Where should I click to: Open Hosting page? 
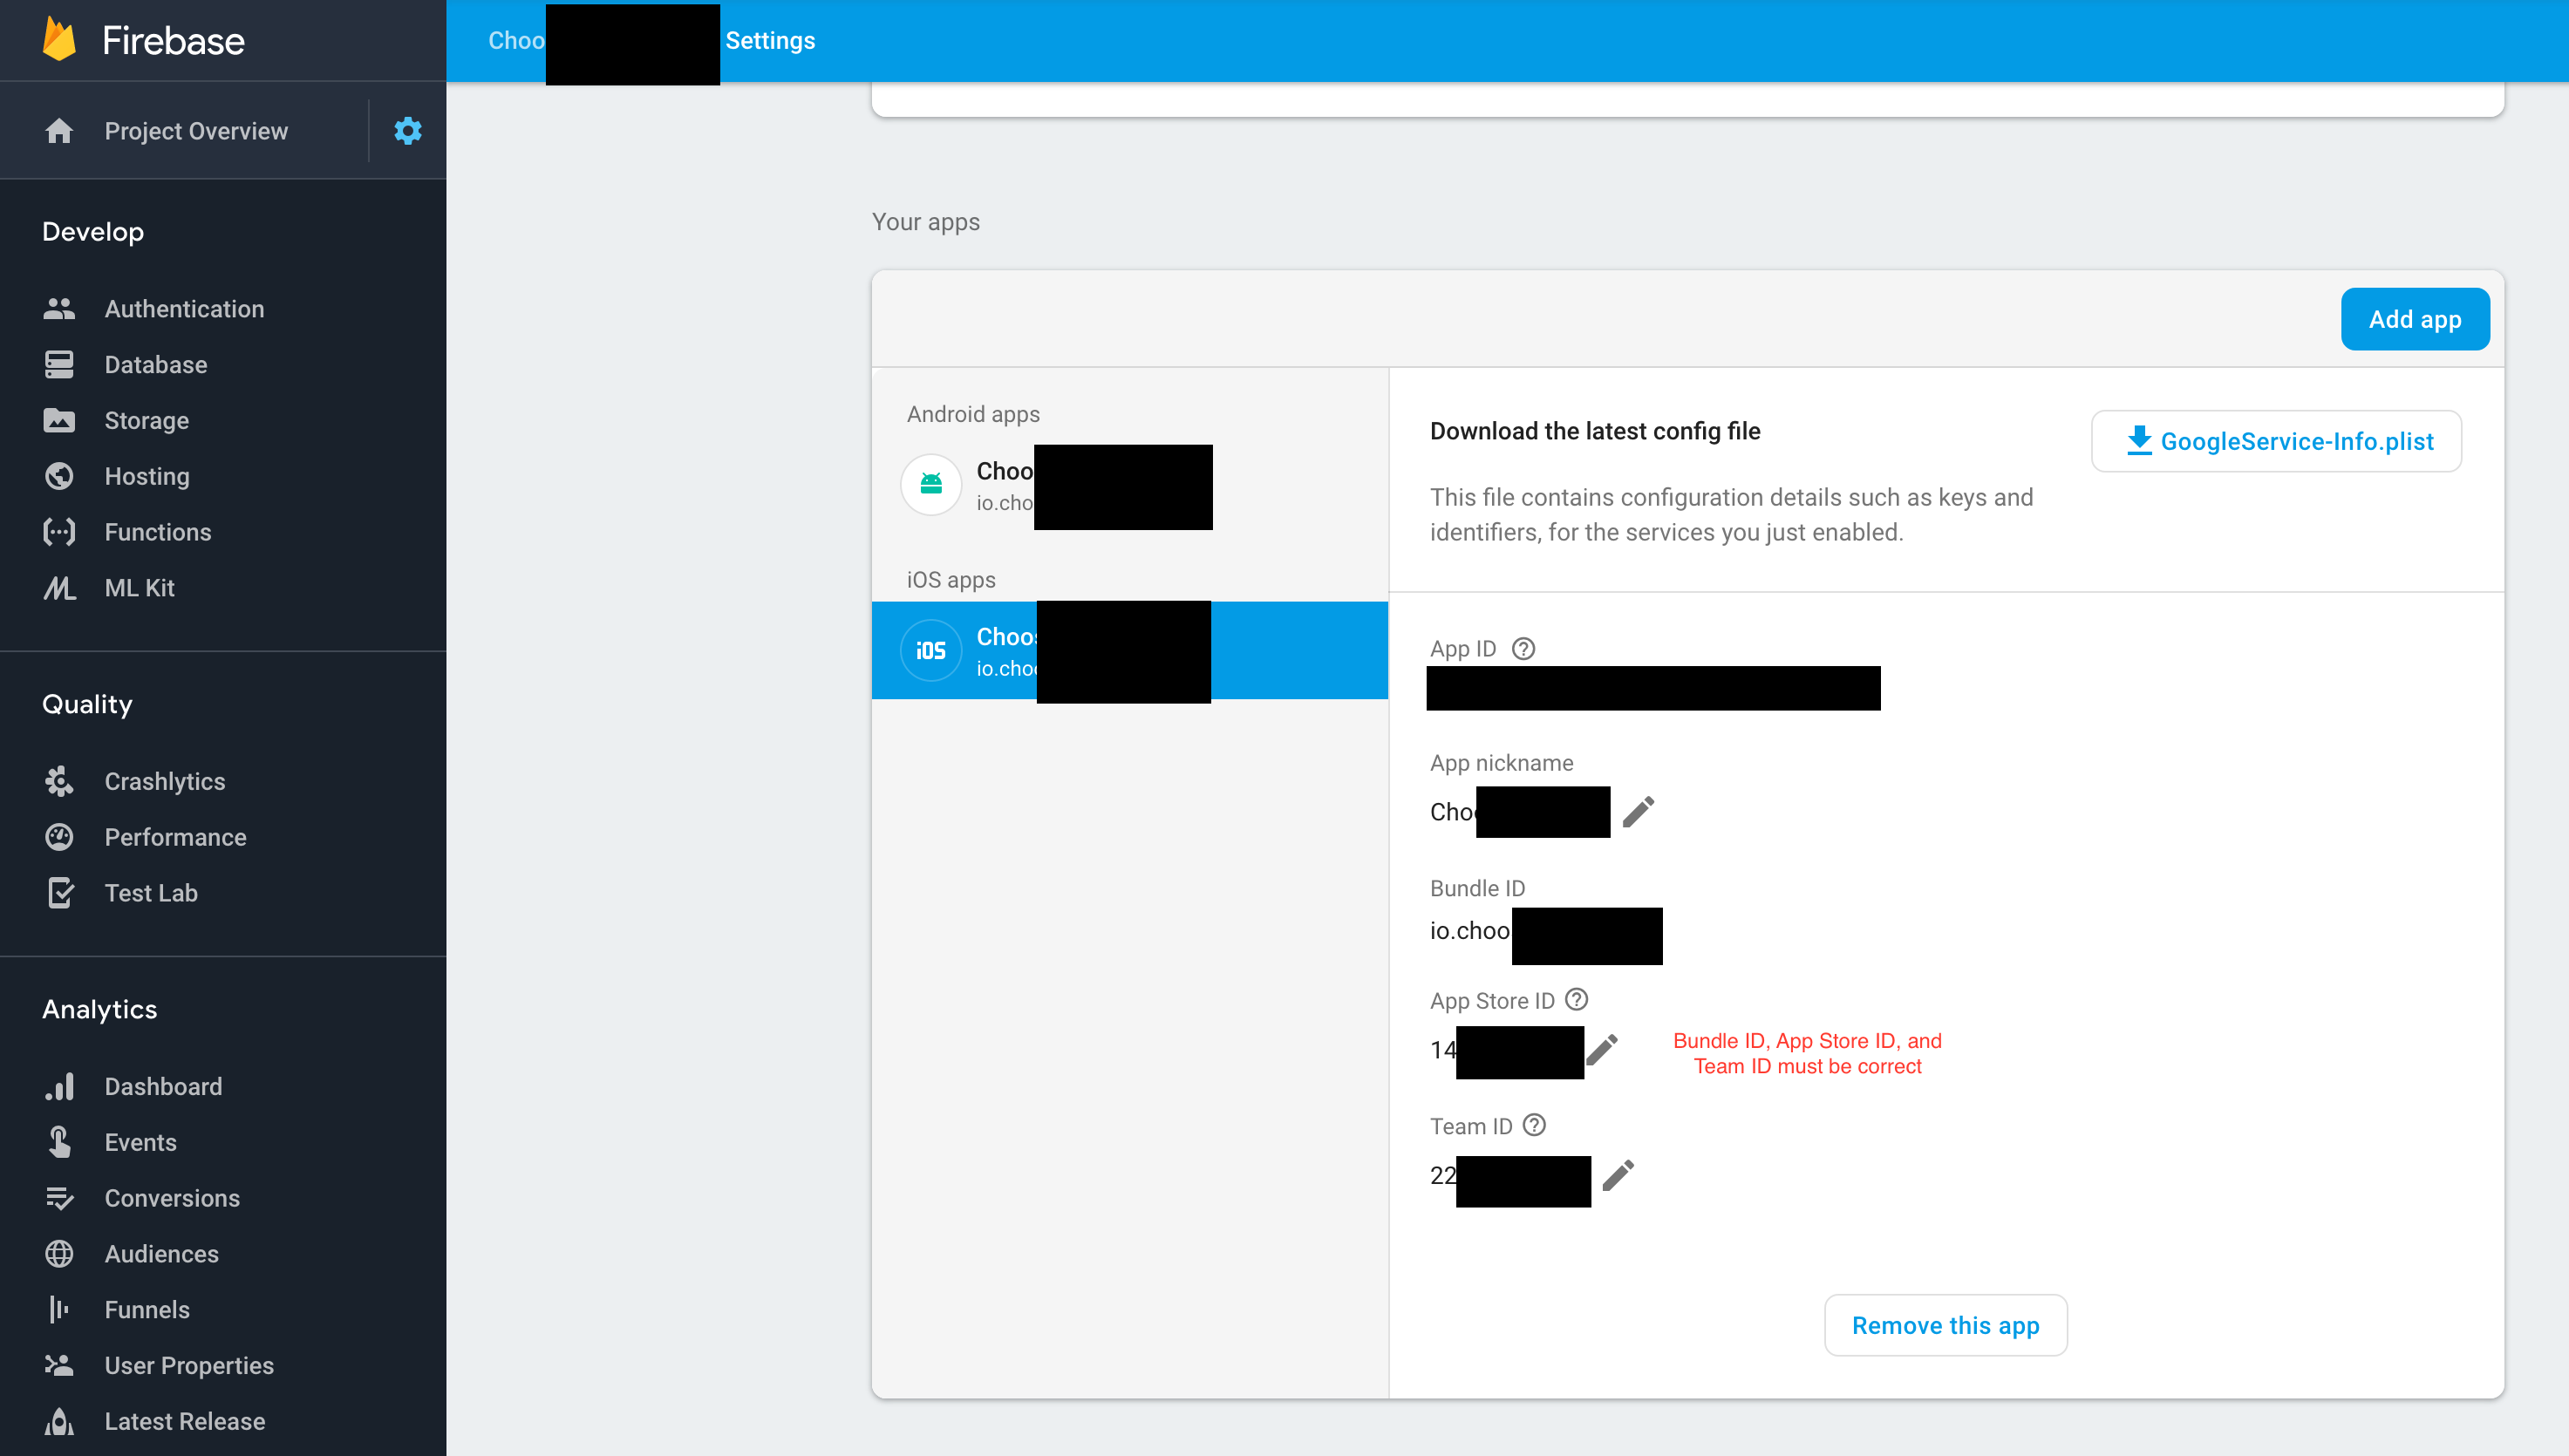[x=147, y=476]
